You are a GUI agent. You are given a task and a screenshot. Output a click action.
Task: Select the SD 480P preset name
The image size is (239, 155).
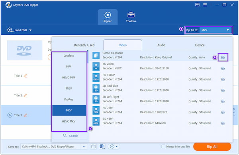click(108, 119)
